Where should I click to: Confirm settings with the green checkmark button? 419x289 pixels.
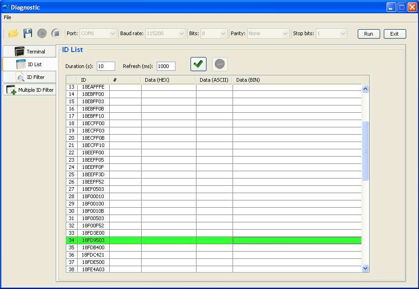pos(198,64)
